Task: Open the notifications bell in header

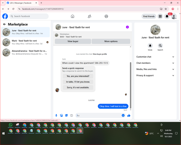Action: pos(167,16)
